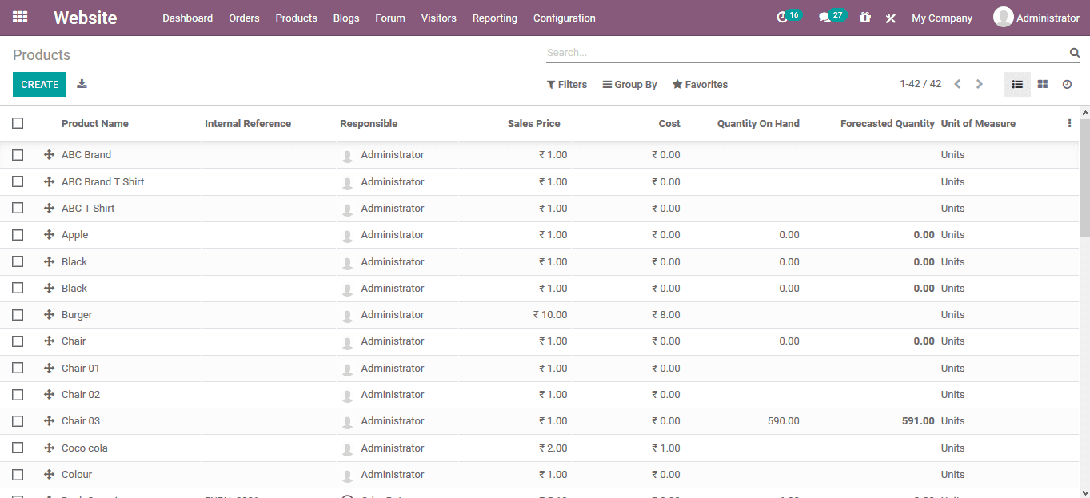Open the apps menu grid icon
The image size is (1090, 498).
[x=19, y=17]
